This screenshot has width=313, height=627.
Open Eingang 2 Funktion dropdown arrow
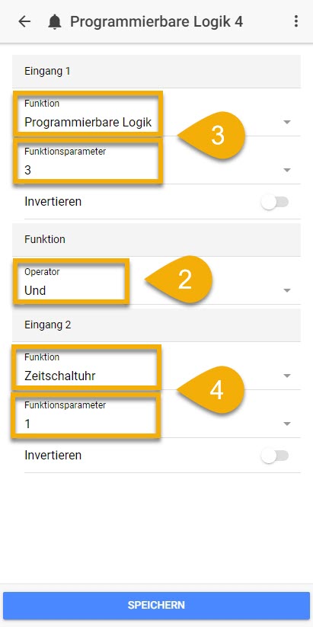286,376
